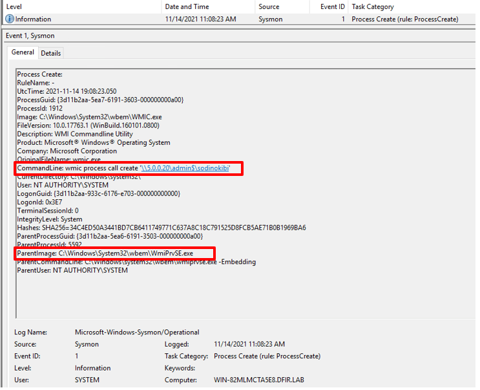Select the Sysmon cell in the event row
This screenshot has width=480, height=390.
point(271,19)
